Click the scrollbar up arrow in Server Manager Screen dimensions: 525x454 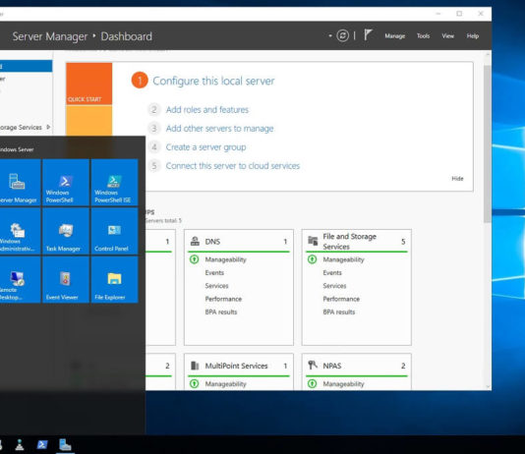coord(488,54)
